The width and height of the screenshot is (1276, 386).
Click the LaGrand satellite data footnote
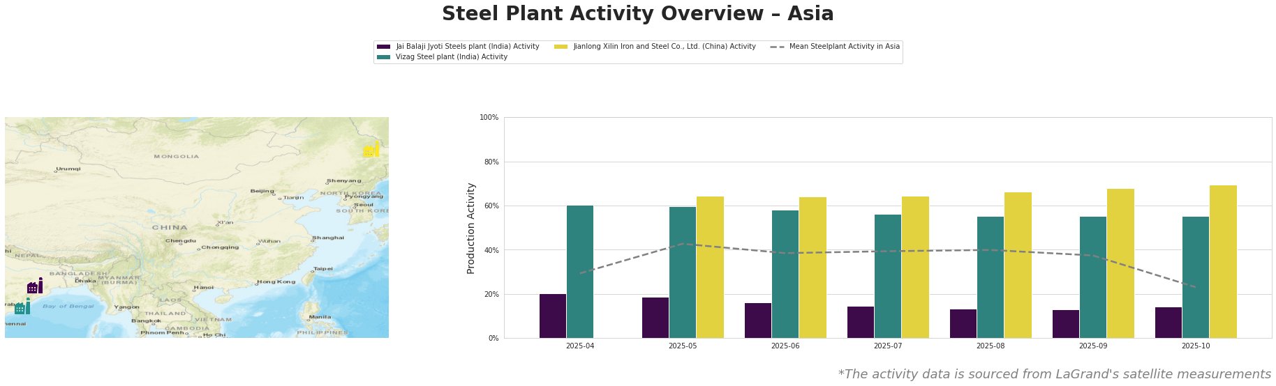(1054, 374)
